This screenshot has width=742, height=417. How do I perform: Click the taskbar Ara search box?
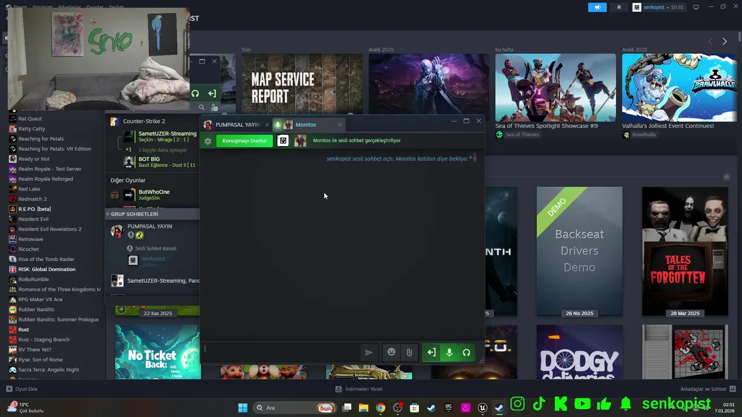(x=296, y=408)
